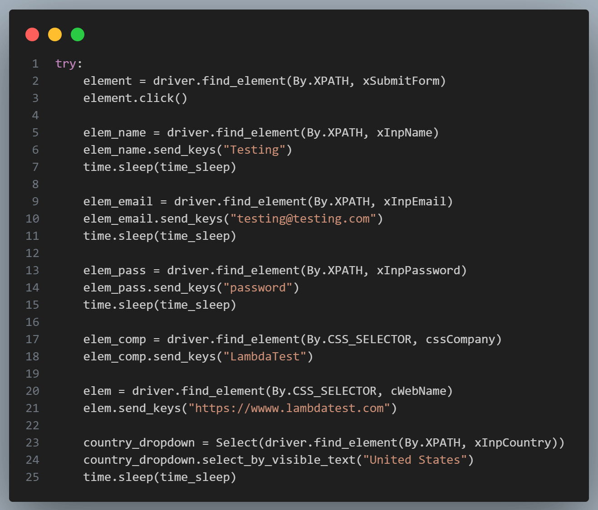Click the "LambdaTest" string on line 18

[x=265, y=356]
